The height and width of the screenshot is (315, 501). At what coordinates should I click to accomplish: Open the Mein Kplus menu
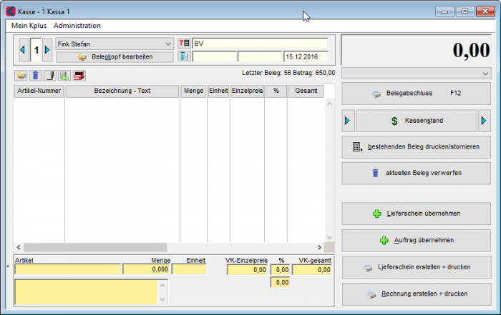[29, 26]
